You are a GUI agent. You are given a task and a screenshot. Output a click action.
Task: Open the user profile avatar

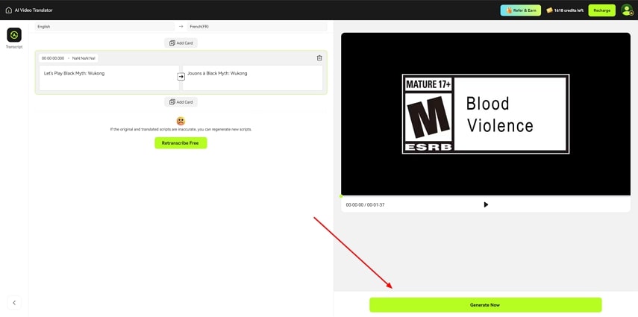(x=627, y=10)
